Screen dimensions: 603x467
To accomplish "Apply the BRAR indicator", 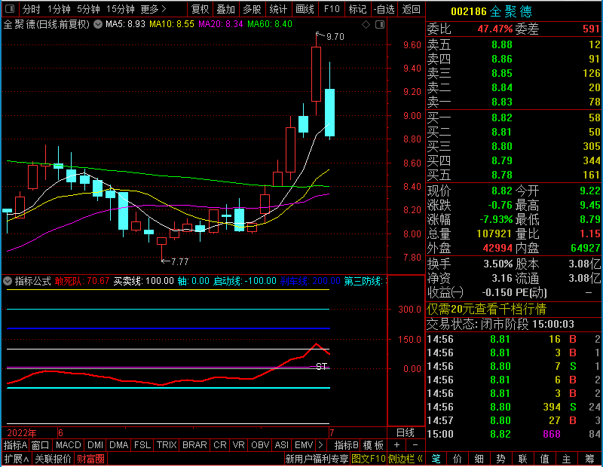I will (194, 445).
